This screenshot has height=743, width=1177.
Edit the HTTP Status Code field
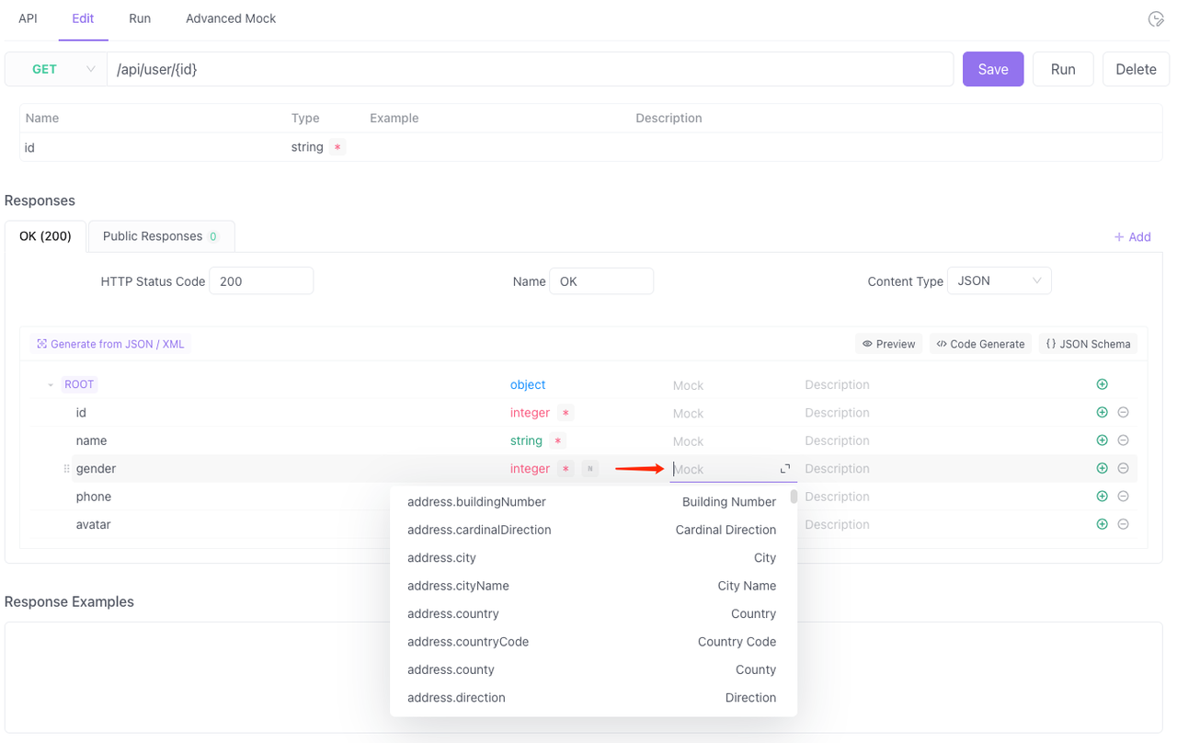(261, 281)
